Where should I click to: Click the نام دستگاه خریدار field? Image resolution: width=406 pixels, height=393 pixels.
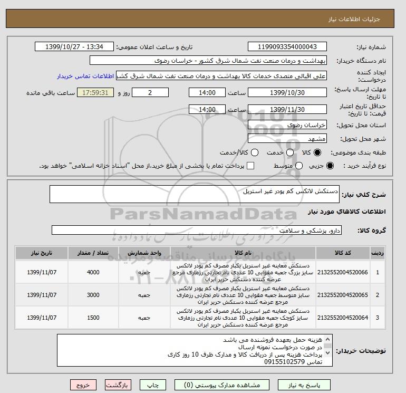coord(208,61)
